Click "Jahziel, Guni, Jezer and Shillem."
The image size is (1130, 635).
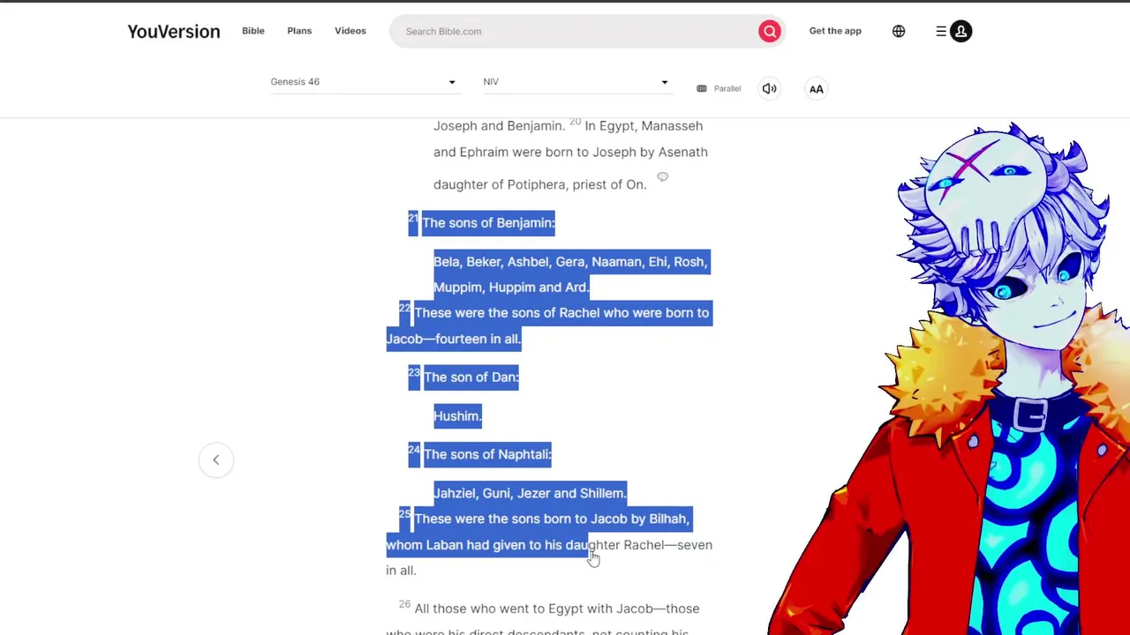(x=530, y=494)
